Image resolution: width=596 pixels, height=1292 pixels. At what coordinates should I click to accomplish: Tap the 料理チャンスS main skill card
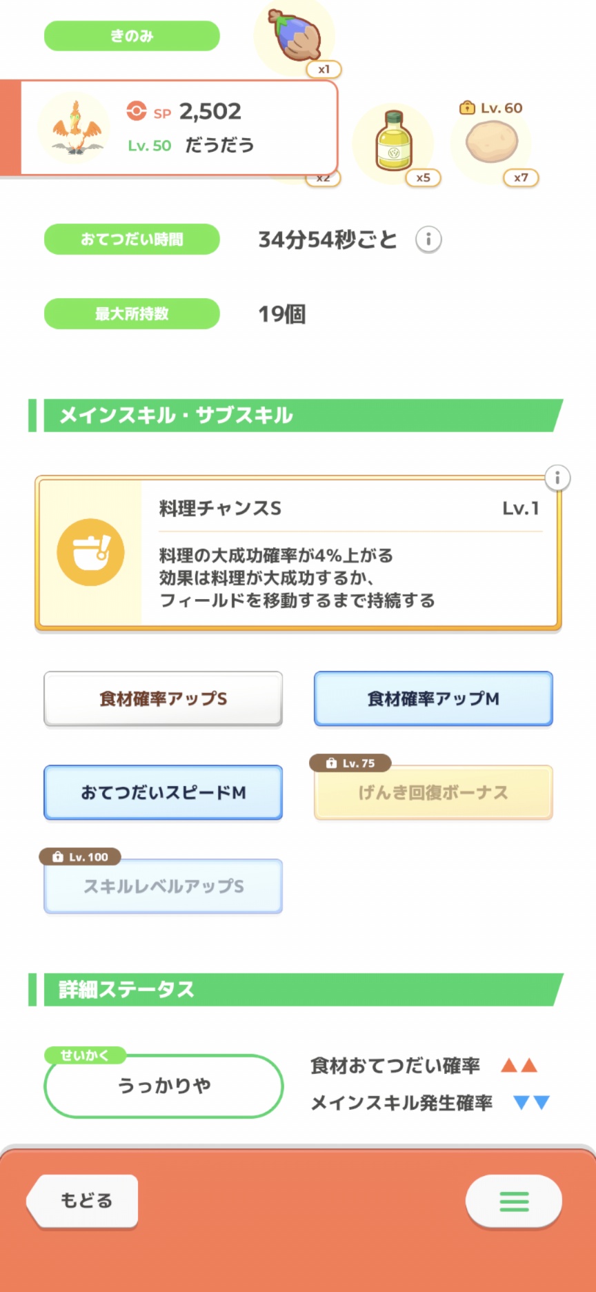[x=350, y=554]
